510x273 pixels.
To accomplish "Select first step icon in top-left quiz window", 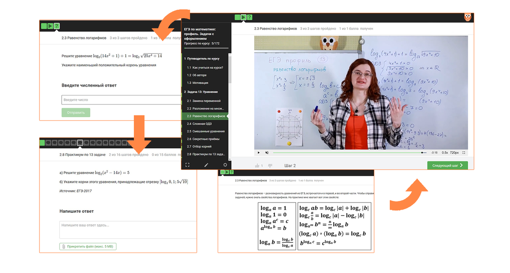I will [44, 26].
